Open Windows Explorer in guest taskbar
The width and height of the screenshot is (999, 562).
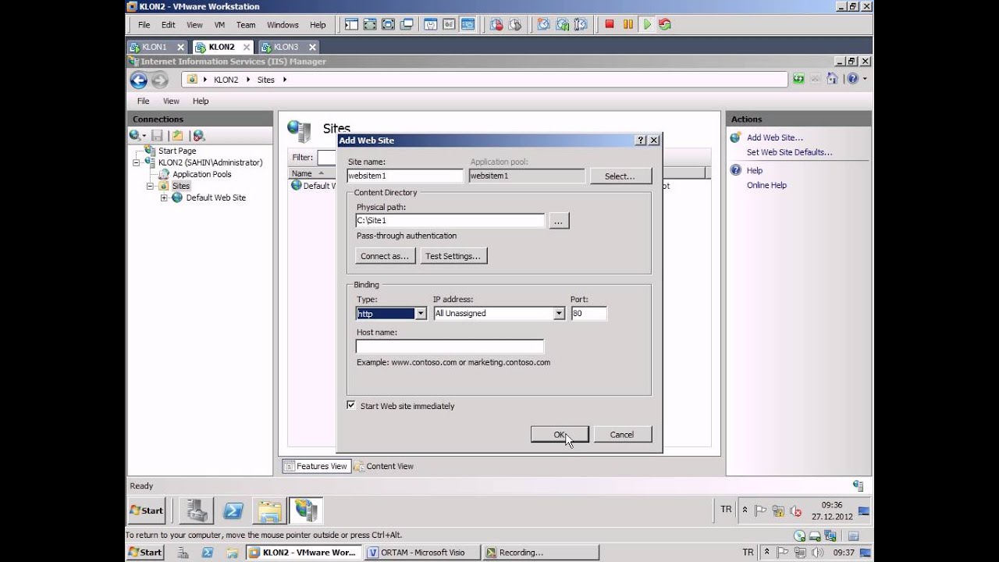(270, 510)
